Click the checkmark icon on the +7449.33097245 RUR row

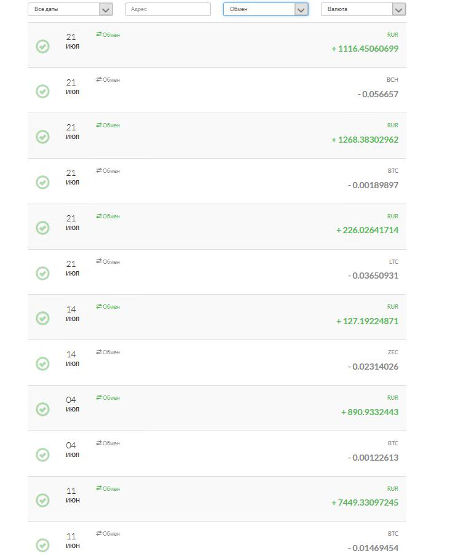coord(42,500)
